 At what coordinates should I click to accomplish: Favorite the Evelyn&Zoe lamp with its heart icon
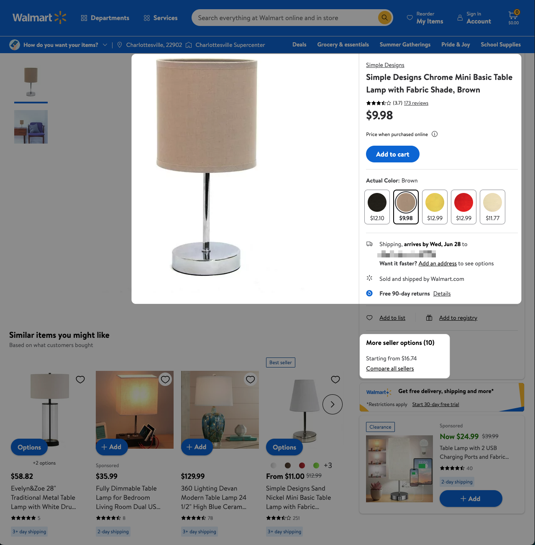80,379
